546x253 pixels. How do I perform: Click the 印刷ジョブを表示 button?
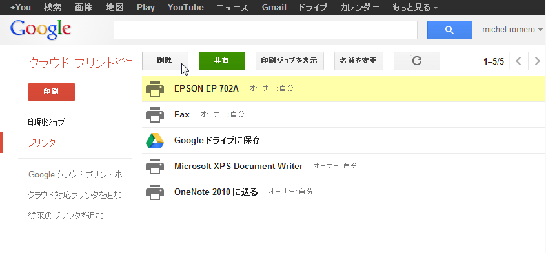click(x=290, y=61)
